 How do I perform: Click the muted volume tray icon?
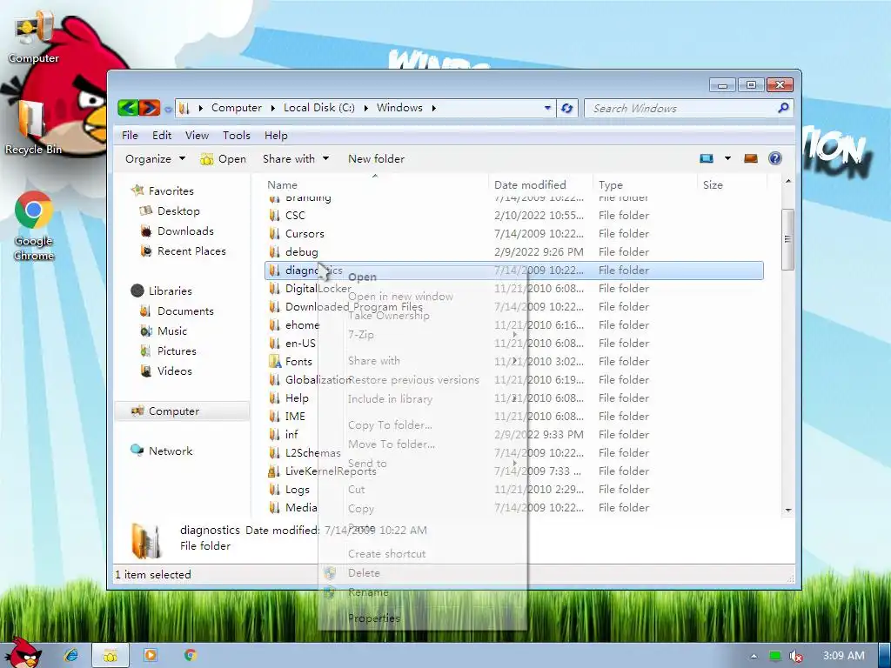(x=796, y=656)
